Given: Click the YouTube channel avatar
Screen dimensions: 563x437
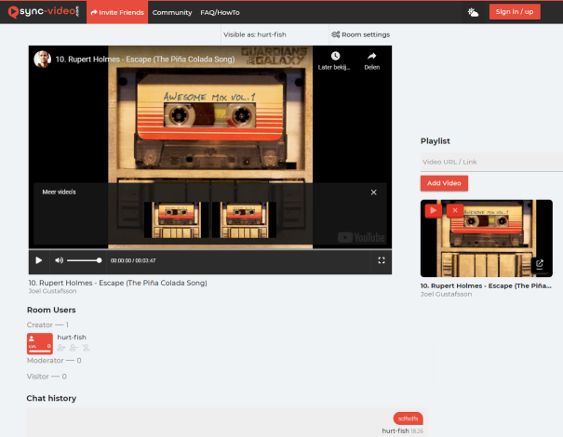Looking at the screenshot, I should [43, 60].
